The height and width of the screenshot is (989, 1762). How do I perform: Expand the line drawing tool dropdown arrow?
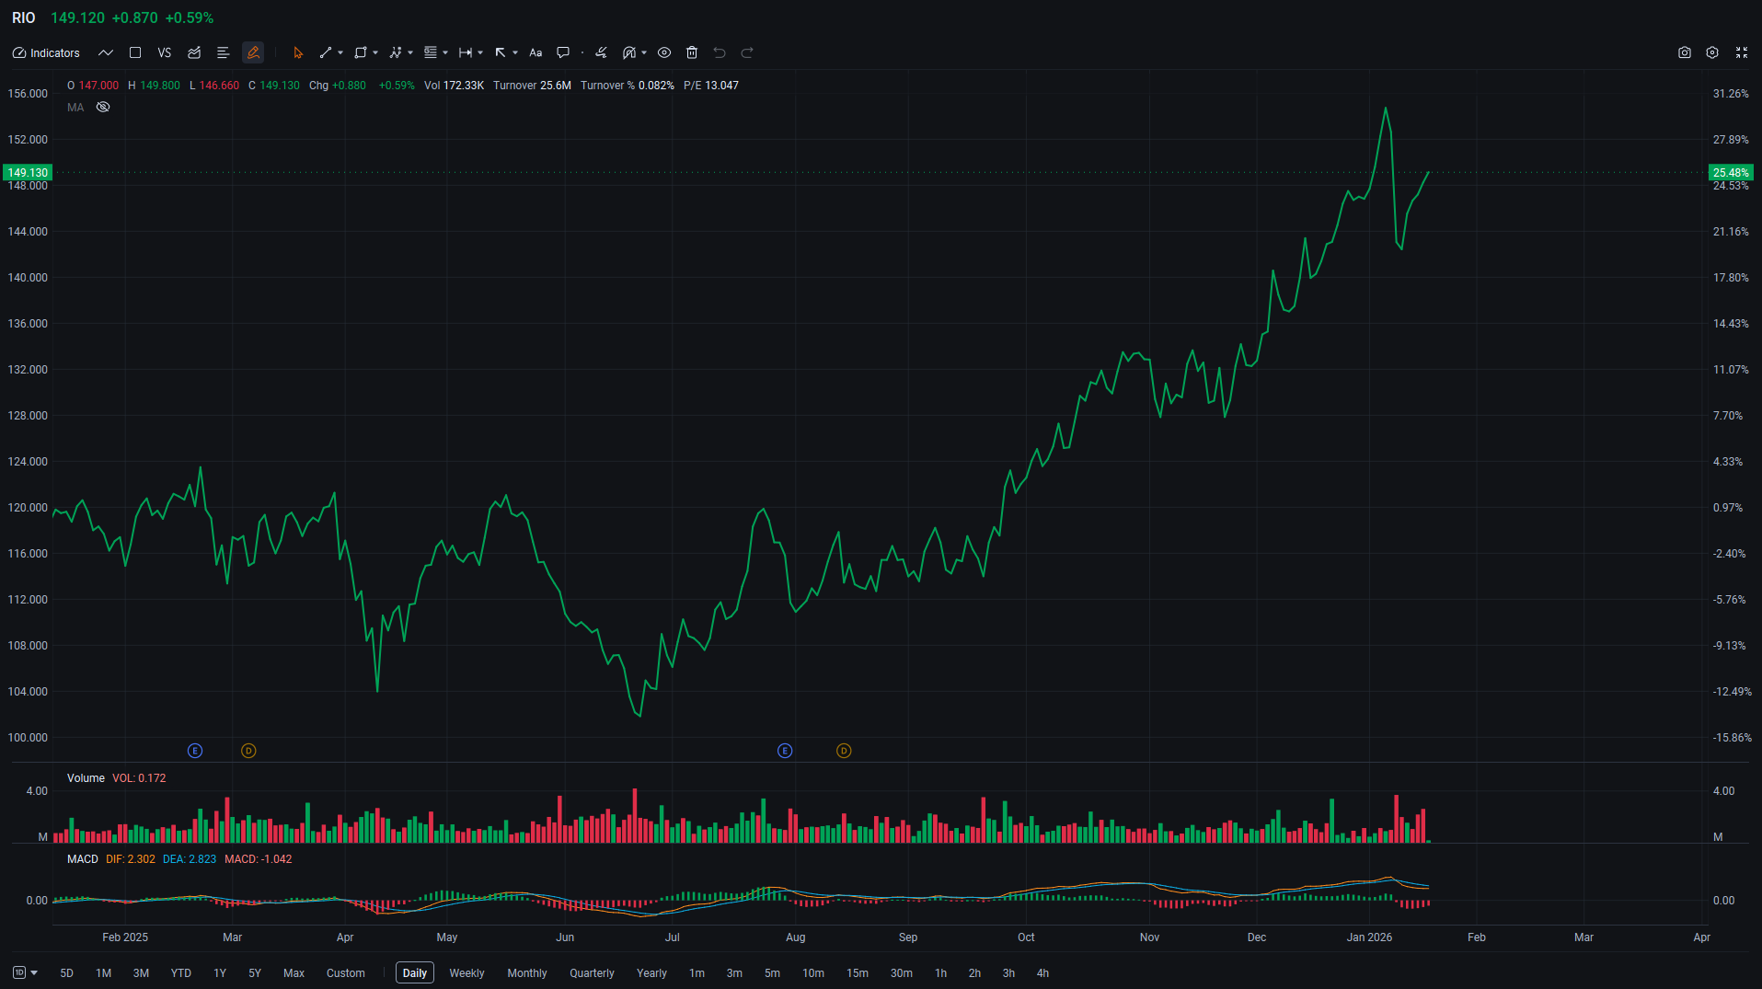pos(340,53)
